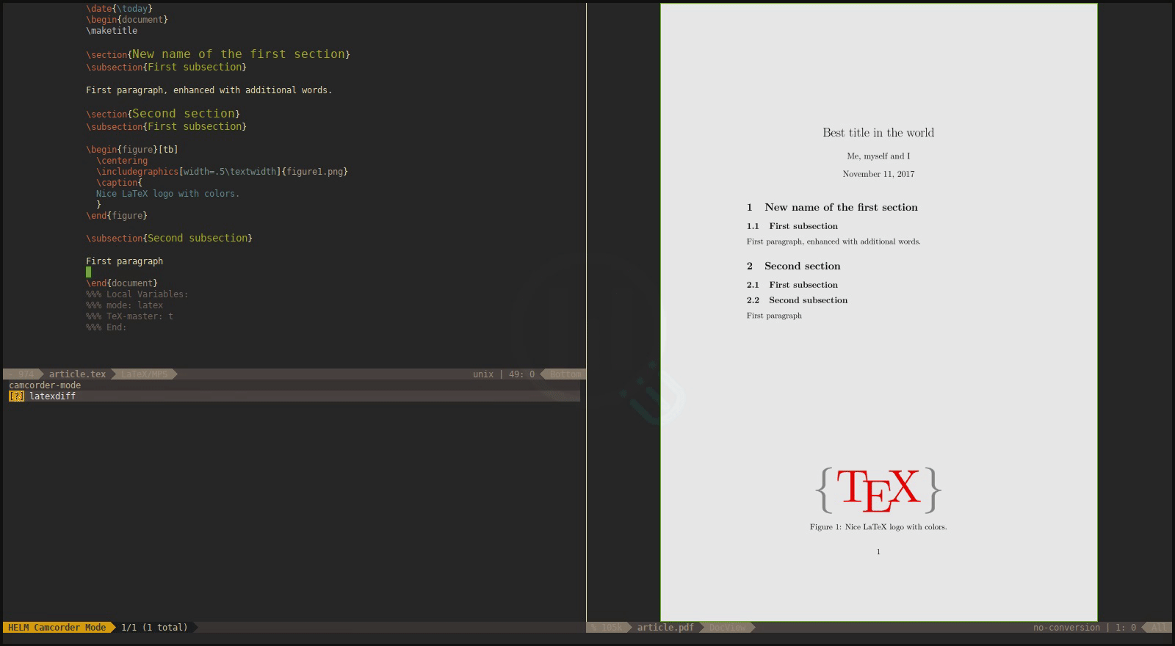Click the \end{document} line

click(x=122, y=283)
